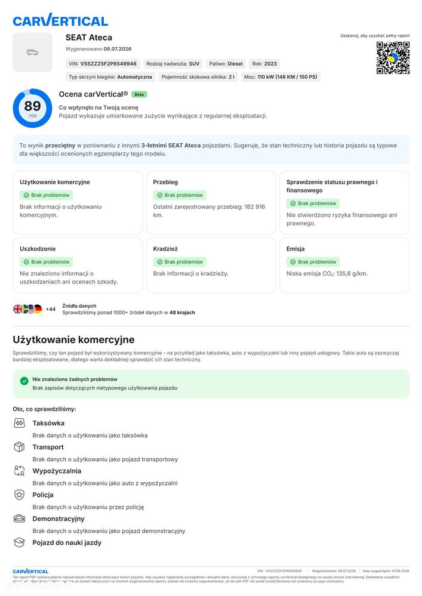This screenshot has height=596, width=422.
Task: Click the 89/100 score ring
Action: pyautogui.click(x=32, y=108)
